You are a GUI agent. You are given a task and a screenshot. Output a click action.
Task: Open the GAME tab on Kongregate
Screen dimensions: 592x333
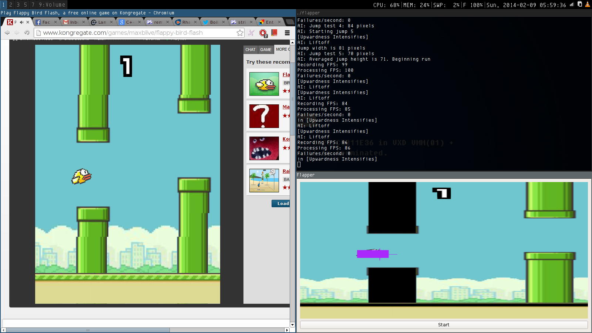click(x=266, y=50)
